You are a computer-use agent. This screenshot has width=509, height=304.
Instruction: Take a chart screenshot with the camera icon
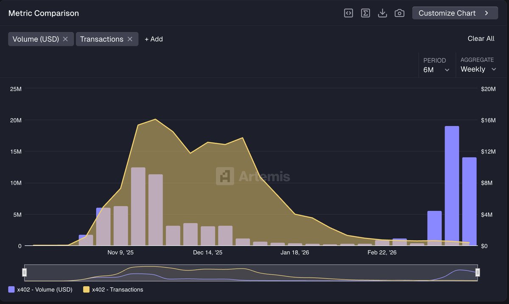pyautogui.click(x=399, y=13)
